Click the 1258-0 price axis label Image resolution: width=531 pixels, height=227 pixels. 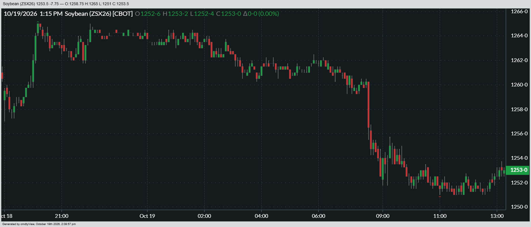[x=519, y=109]
